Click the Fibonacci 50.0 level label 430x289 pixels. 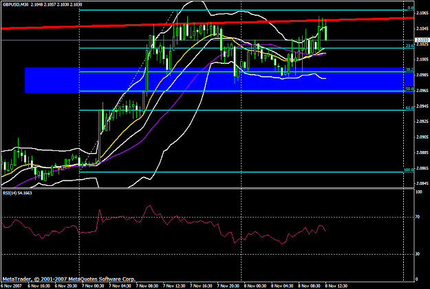pyautogui.click(x=409, y=89)
